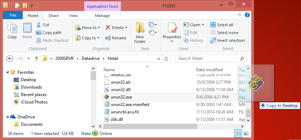The width and height of the screenshot is (301, 140).
Task: Refresh the Hotel folder view
Action: click(166, 58)
